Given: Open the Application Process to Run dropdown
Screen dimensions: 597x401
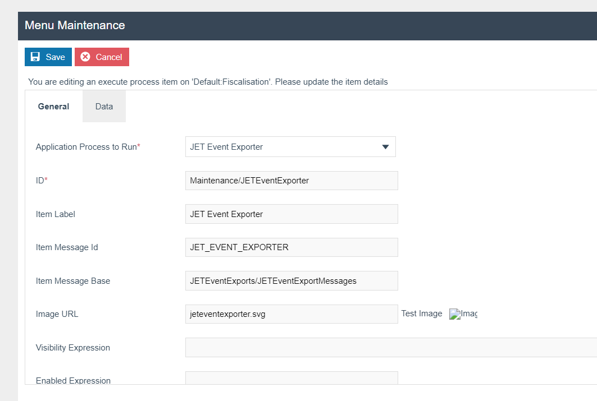Looking at the screenshot, I should coord(290,147).
